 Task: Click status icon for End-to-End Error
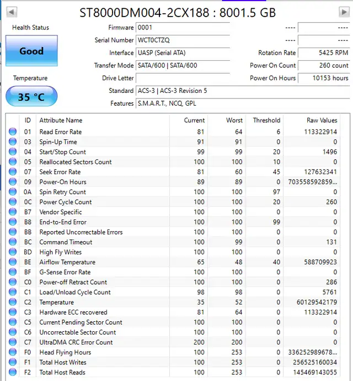pos(13,222)
